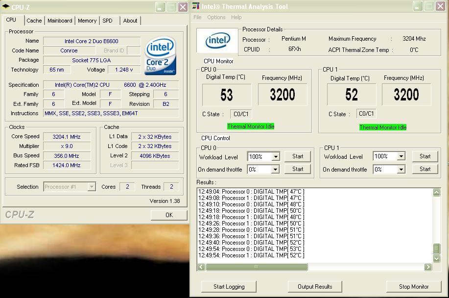Minimize the CPU-Z window

click(161, 7)
